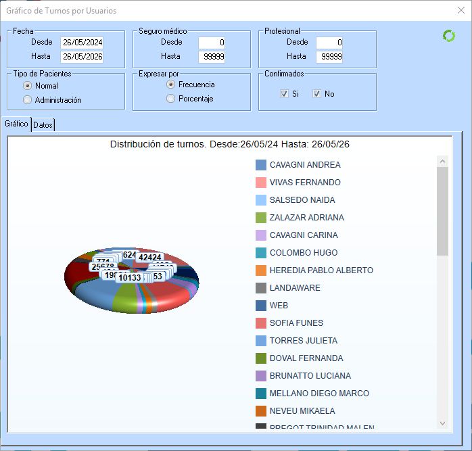472x451 pixels.
Task: Select legend entry BRUNATTO LUCIANA
Action: (x=310, y=376)
